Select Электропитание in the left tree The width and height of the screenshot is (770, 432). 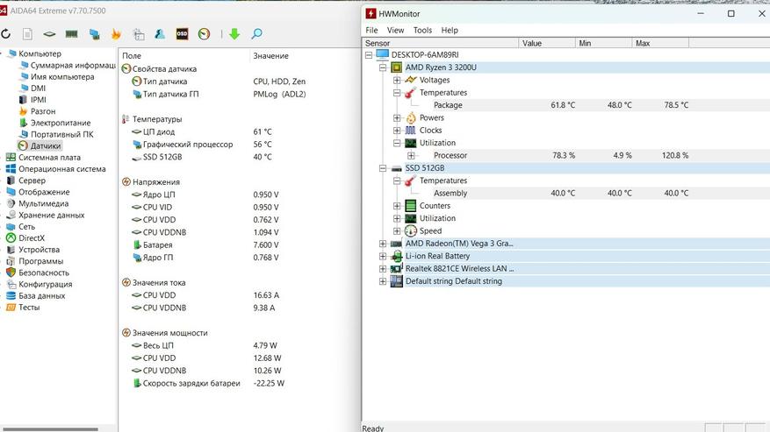(x=60, y=123)
